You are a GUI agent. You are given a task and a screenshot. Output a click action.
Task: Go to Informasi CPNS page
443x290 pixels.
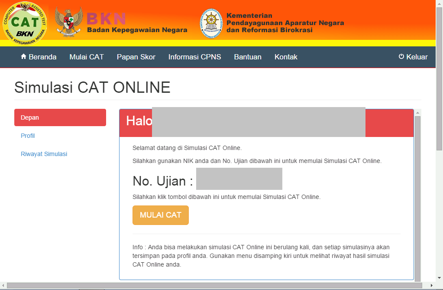click(x=195, y=57)
